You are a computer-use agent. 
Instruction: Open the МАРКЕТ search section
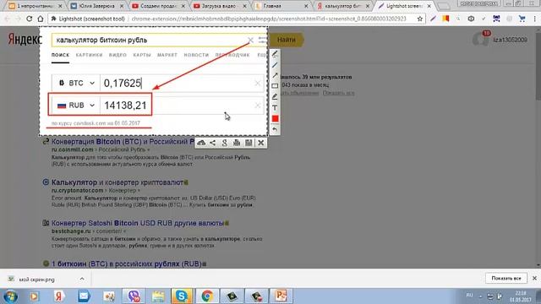(x=167, y=55)
